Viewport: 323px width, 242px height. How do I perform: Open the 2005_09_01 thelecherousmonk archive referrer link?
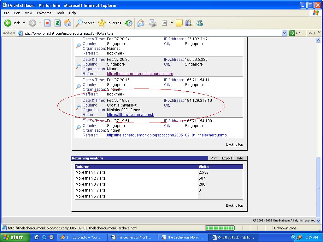point(168,135)
